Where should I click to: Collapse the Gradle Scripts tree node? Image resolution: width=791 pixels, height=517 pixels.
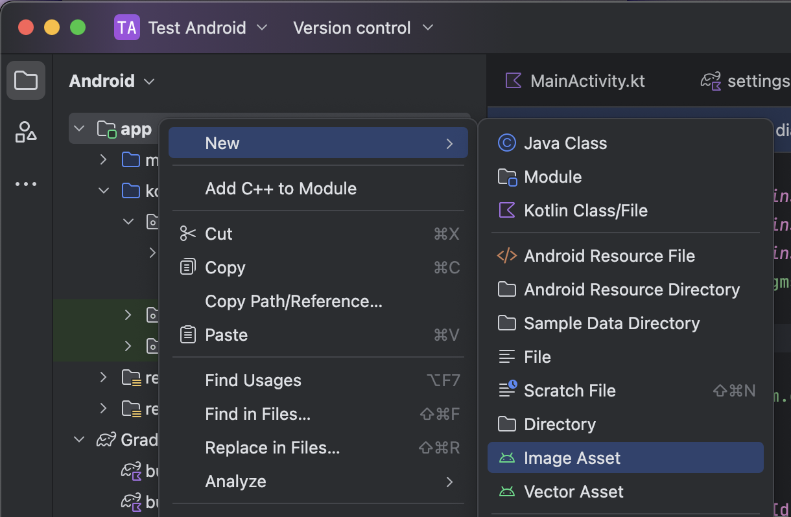[x=79, y=440]
